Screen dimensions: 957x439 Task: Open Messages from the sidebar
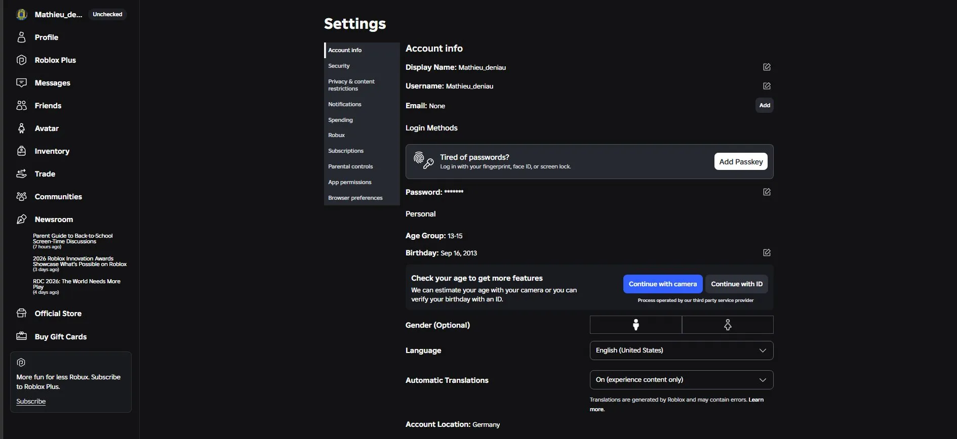(53, 83)
